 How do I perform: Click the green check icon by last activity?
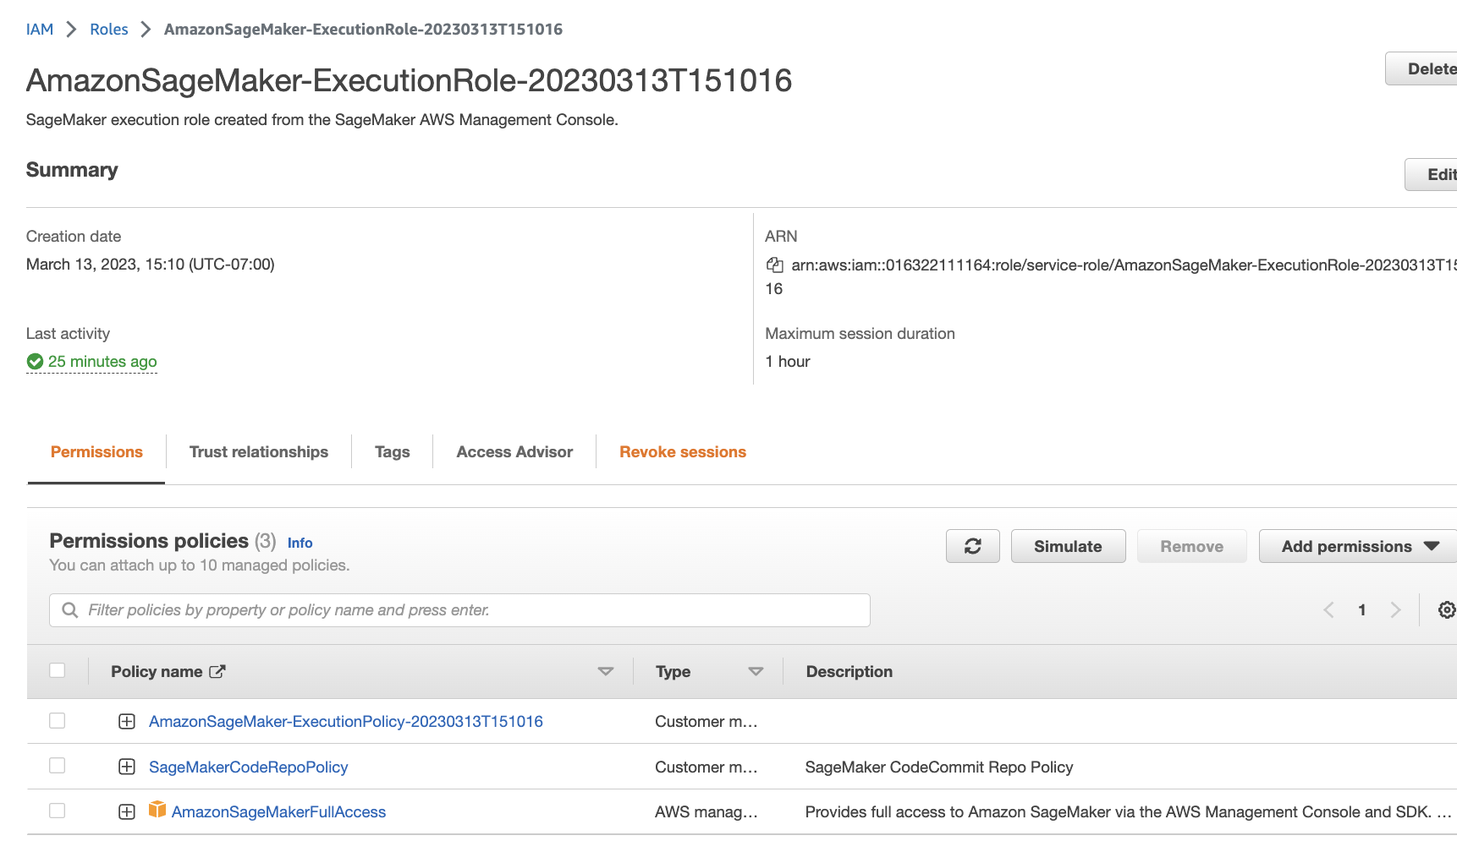(35, 362)
